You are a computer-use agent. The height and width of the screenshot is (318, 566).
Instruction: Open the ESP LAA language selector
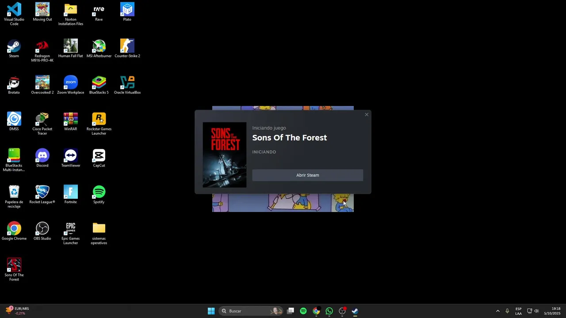point(518,311)
